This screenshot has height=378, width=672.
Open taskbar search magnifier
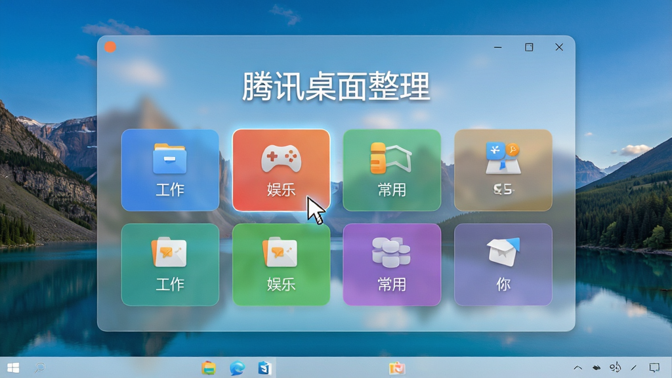pyautogui.click(x=40, y=367)
